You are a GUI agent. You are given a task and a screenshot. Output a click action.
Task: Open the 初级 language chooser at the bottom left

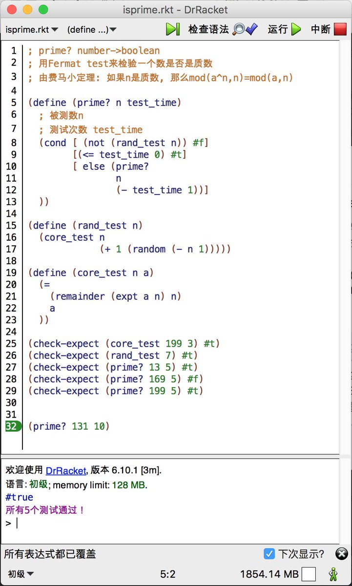coord(21,574)
